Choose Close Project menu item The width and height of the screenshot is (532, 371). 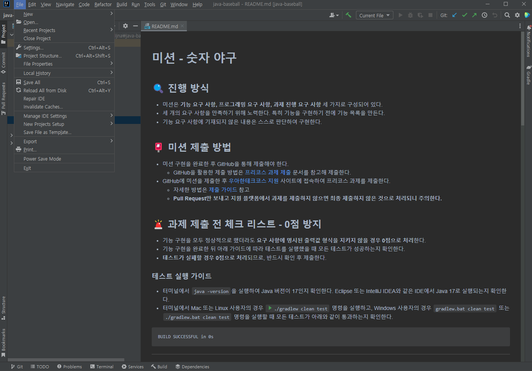[x=64, y=38]
